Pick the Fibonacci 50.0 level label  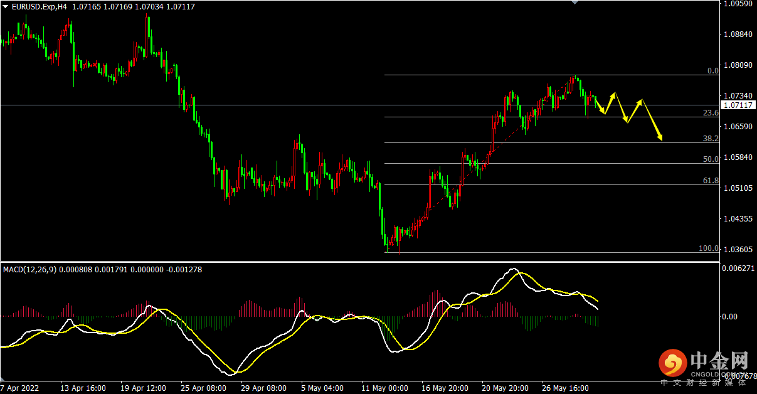click(x=711, y=159)
